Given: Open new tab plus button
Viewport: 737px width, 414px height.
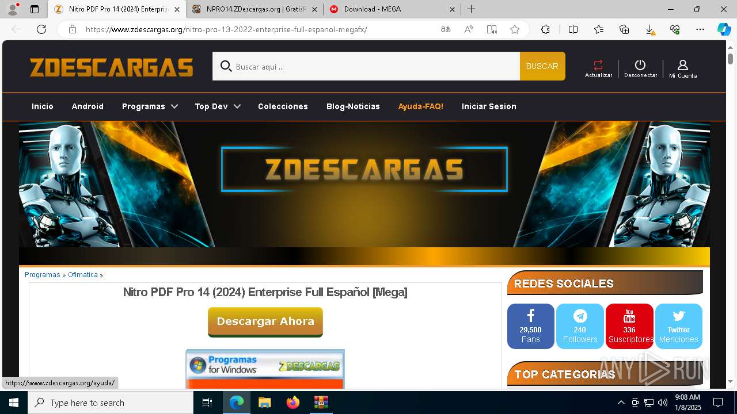Looking at the screenshot, I should coord(471,9).
